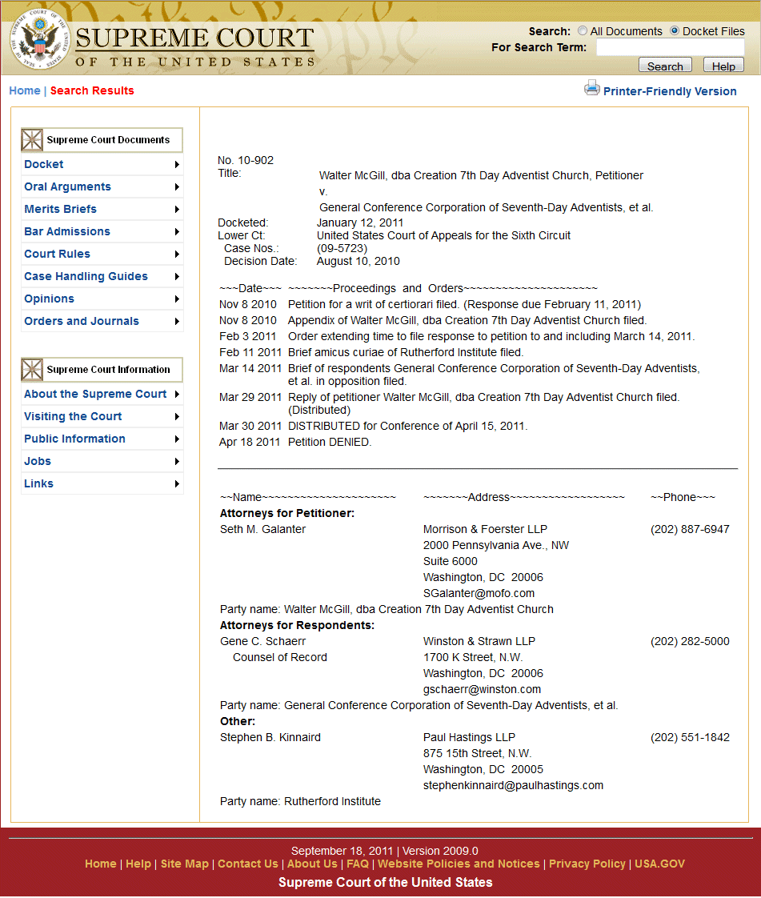Expand the Court Rules submenu arrow
This screenshot has height=898, width=761.
(177, 255)
